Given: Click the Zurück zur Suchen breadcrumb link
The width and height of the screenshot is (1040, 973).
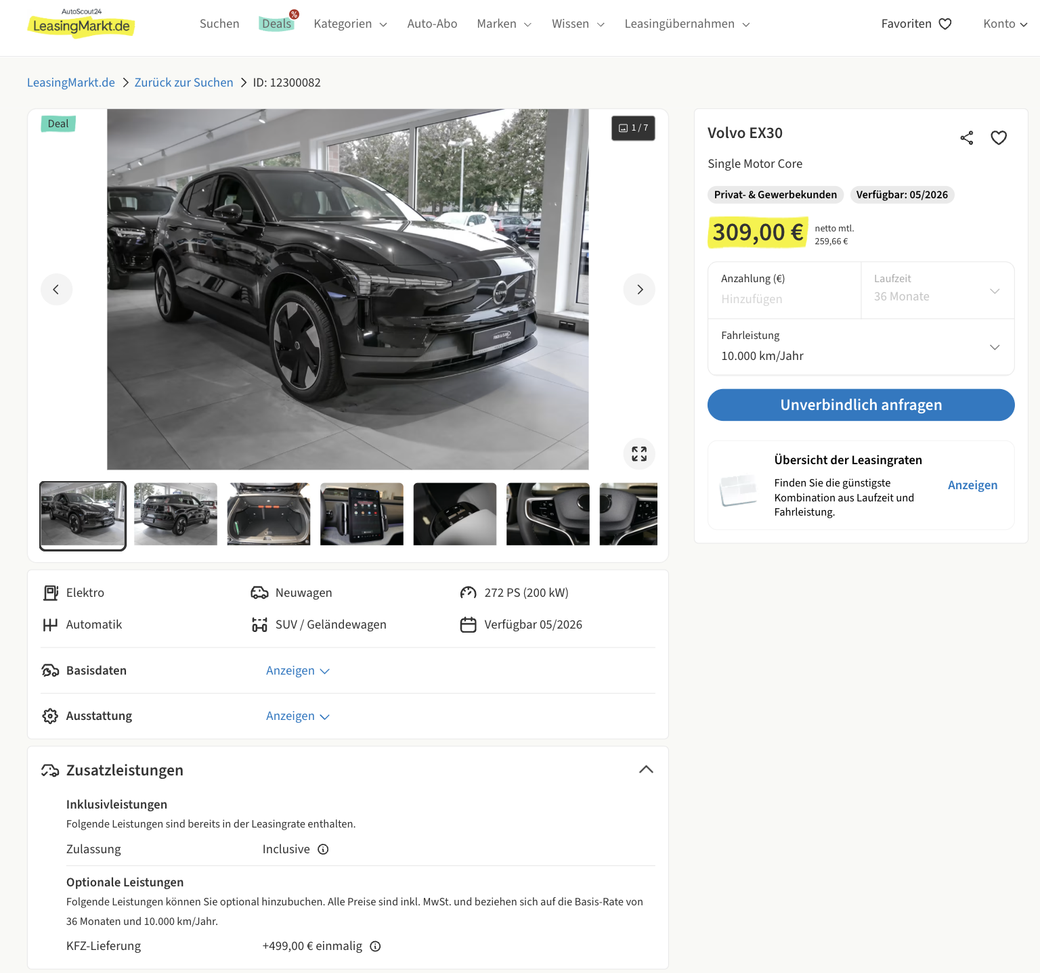Looking at the screenshot, I should pyautogui.click(x=183, y=83).
